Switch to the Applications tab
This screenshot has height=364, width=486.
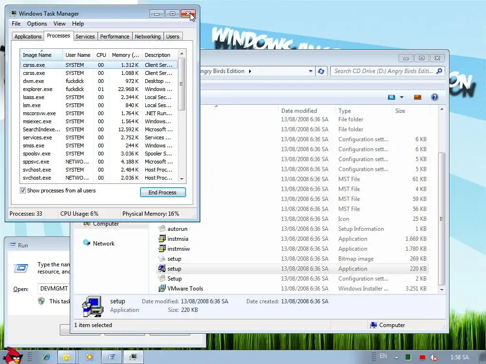click(28, 36)
